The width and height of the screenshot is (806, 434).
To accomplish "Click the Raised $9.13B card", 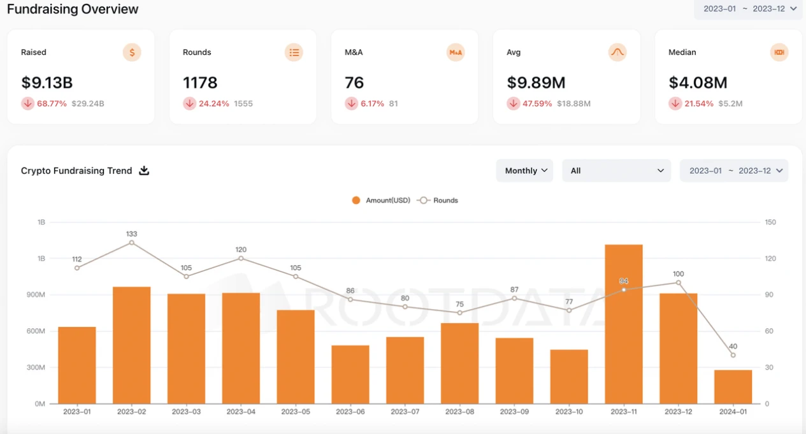I will click(81, 76).
